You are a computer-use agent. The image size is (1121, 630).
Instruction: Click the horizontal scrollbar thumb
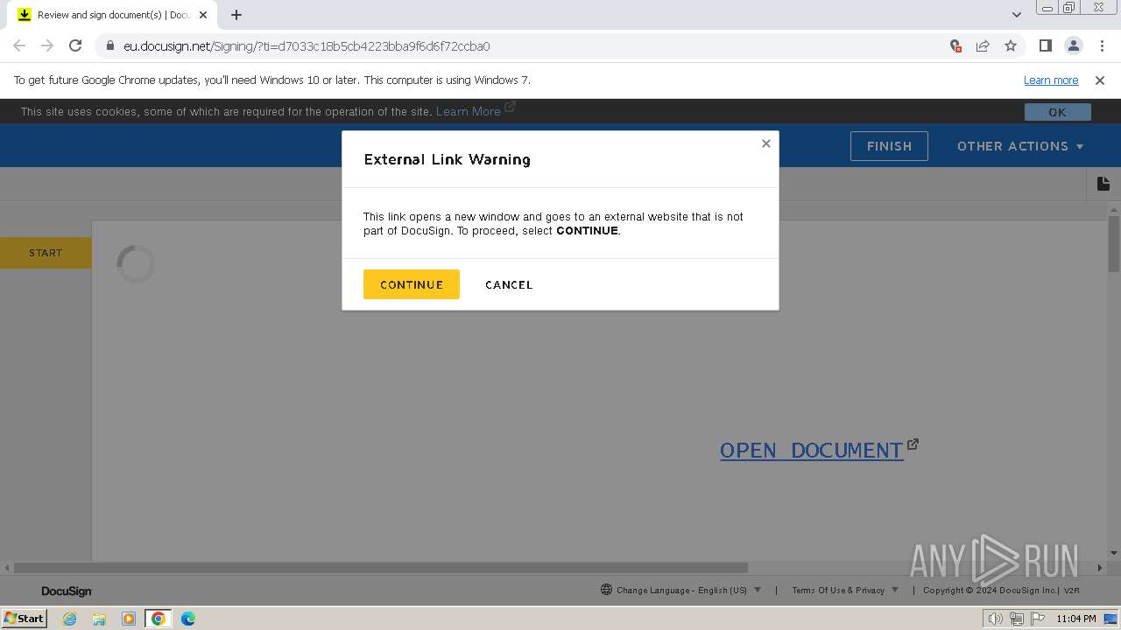coord(381,568)
